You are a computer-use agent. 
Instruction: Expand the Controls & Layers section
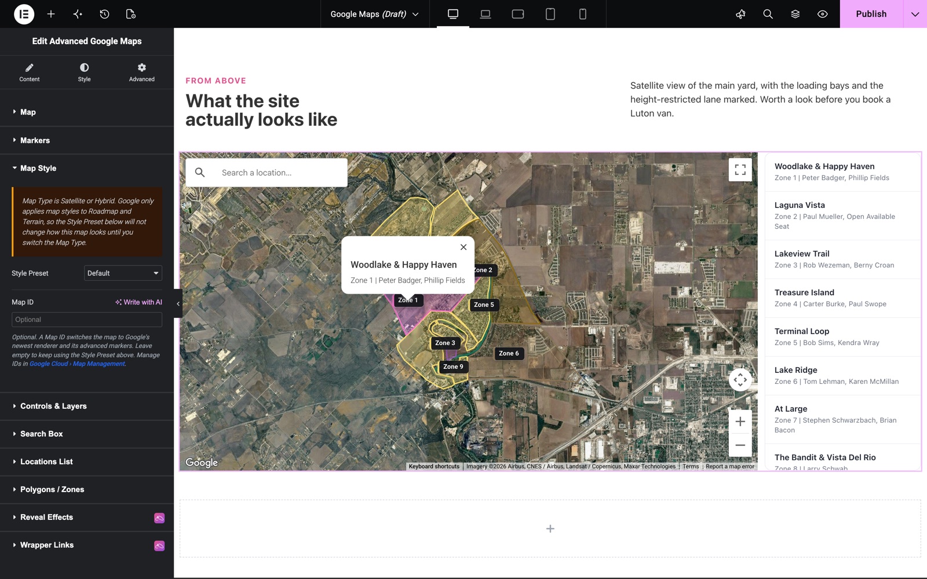coord(87,406)
